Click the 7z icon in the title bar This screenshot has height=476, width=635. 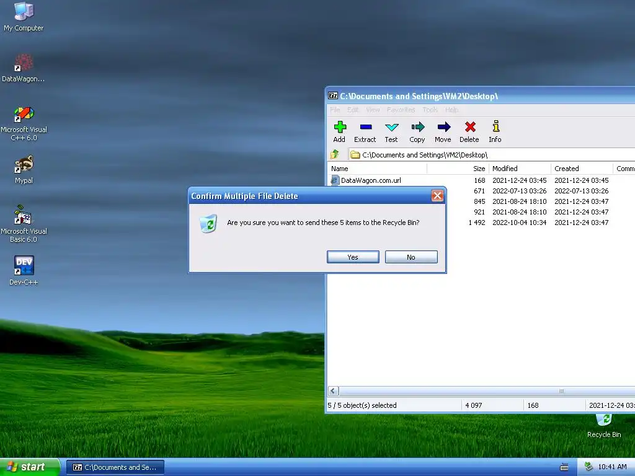(333, 95)
